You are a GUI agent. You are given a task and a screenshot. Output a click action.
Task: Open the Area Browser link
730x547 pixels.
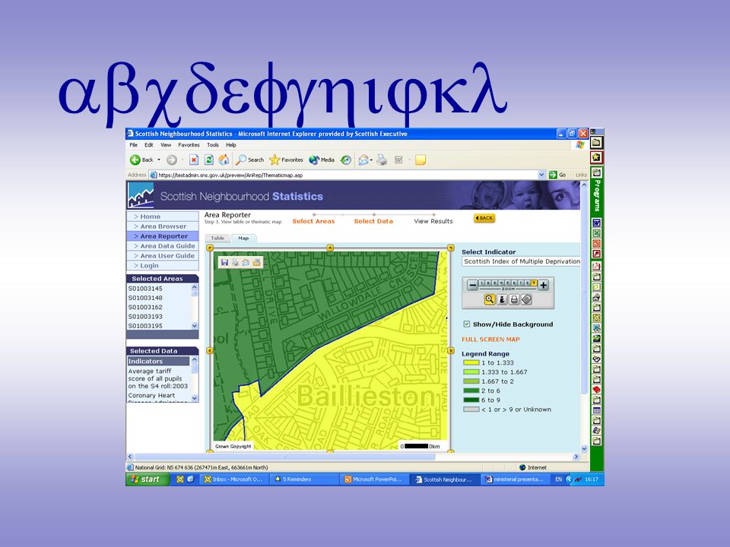coord(163,226)
